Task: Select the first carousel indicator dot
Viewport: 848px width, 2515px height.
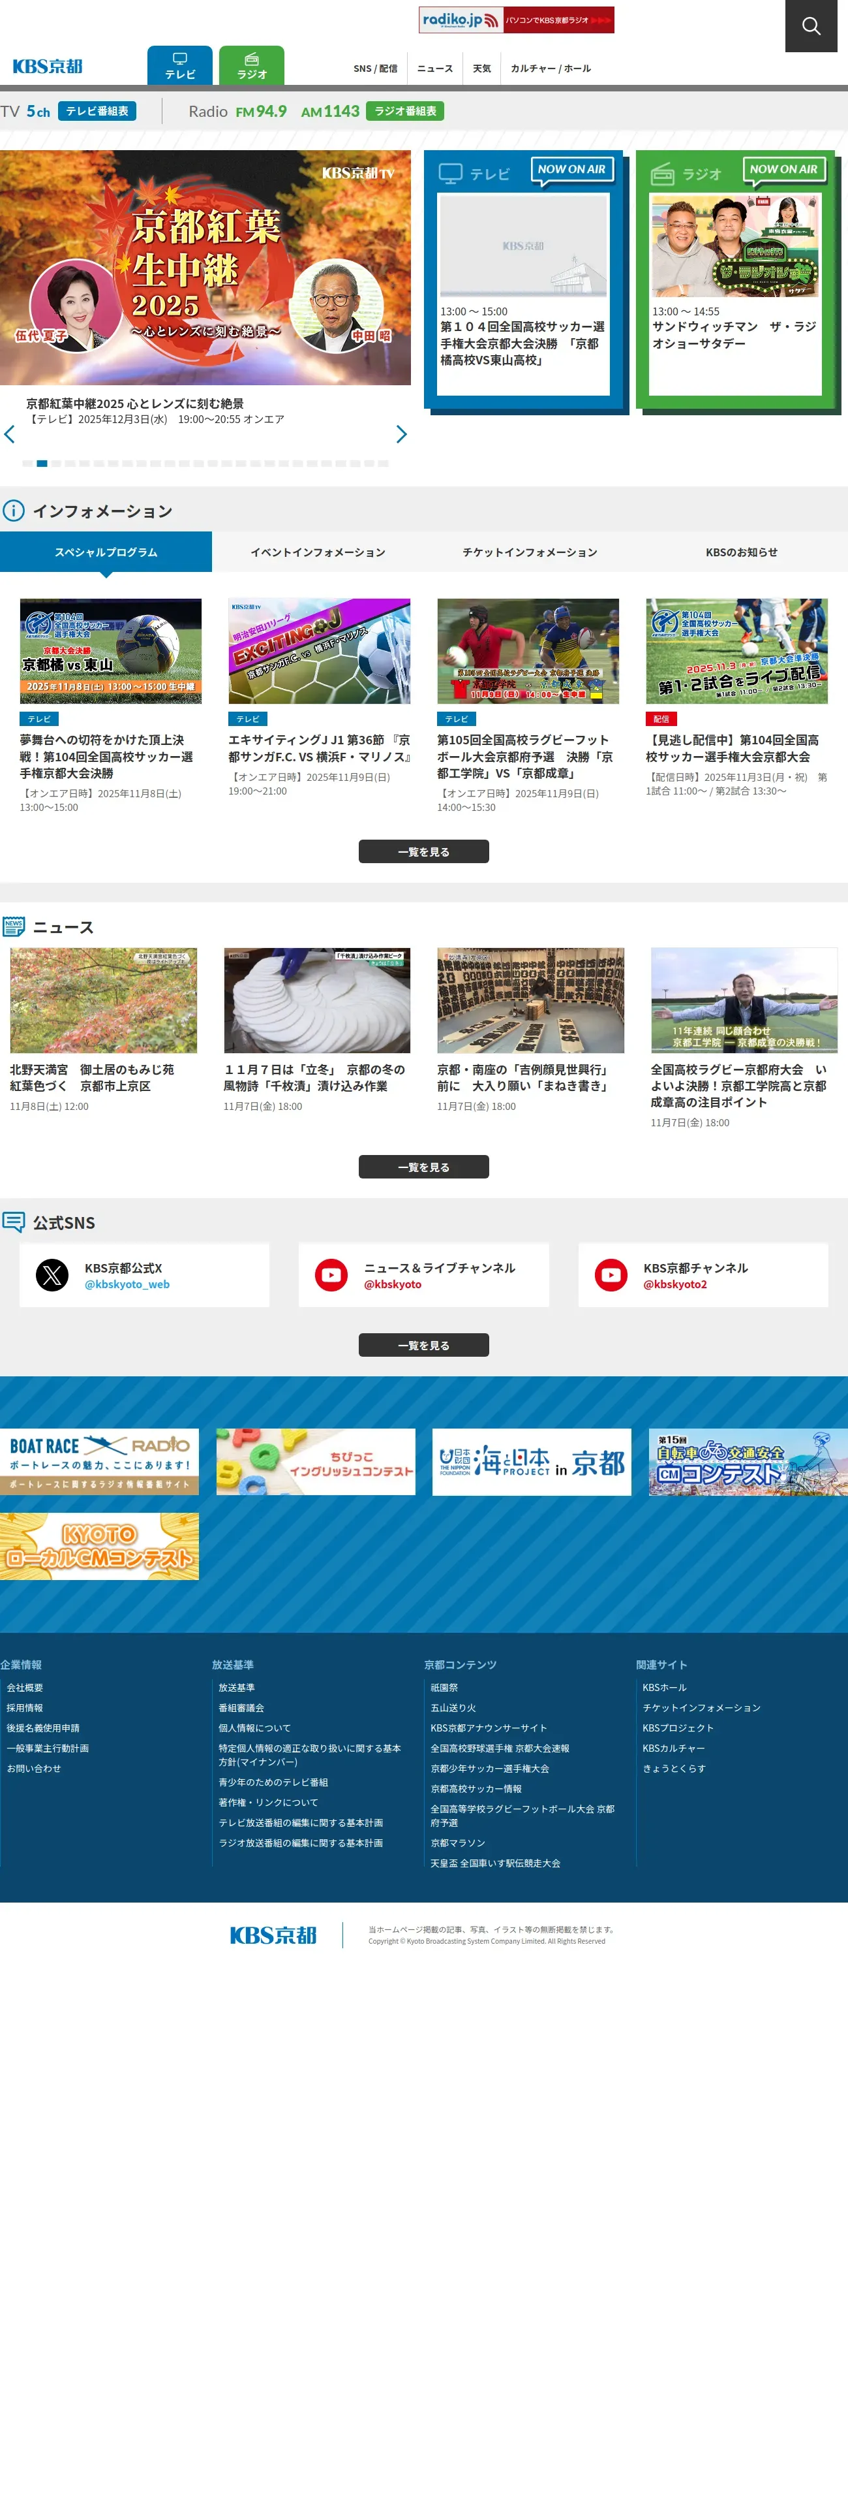Action: [27, 464]
